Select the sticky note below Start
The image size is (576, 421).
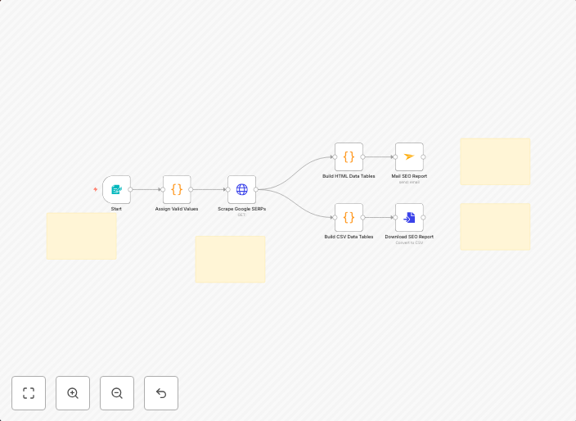[82, 236]
